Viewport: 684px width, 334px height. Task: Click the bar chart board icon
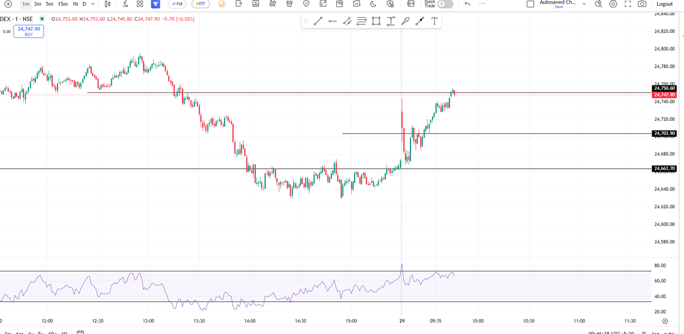click(x=357, y=4)
